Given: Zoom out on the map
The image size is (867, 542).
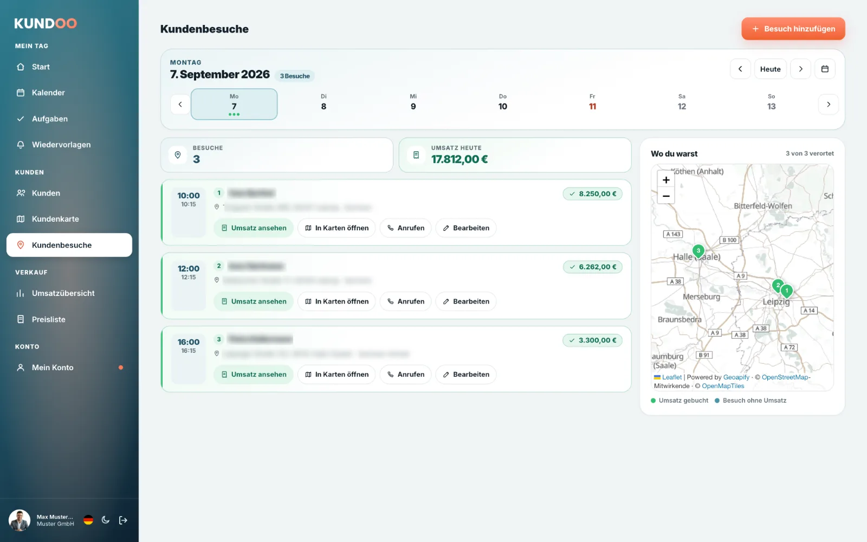Looking at the screenshot, I should click(x=666, y=196).
